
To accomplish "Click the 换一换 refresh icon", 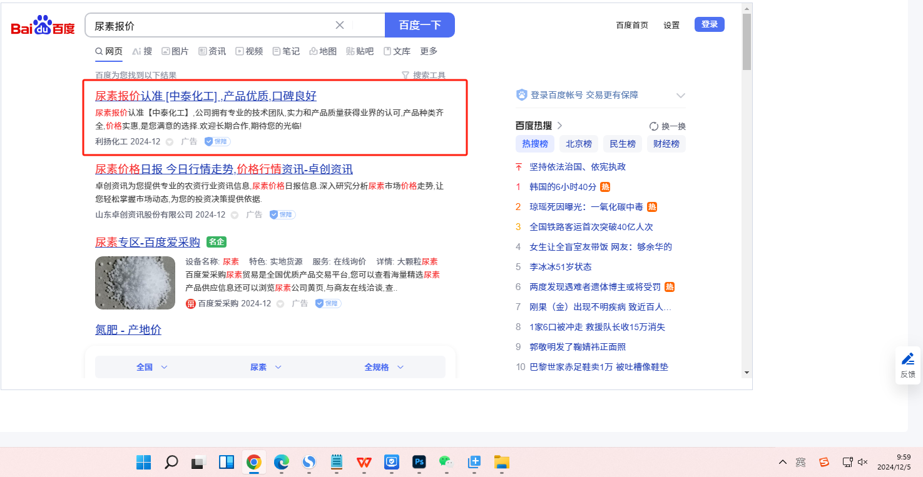I will coord(654,126).
